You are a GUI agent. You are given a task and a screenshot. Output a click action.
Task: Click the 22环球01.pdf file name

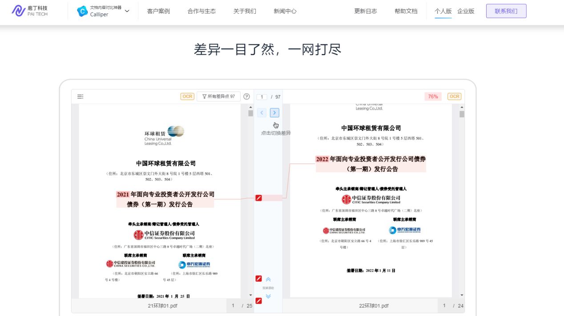click(374, 306)
